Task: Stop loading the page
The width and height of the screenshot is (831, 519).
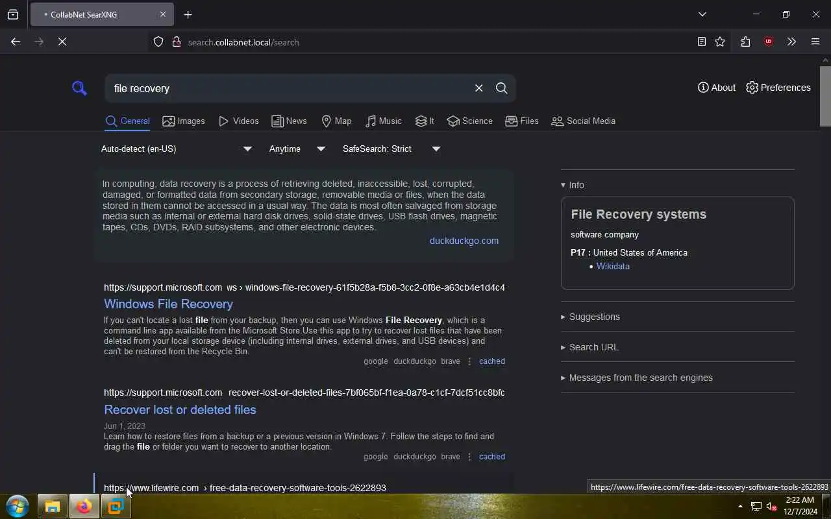Action: (x=62, y=42)
